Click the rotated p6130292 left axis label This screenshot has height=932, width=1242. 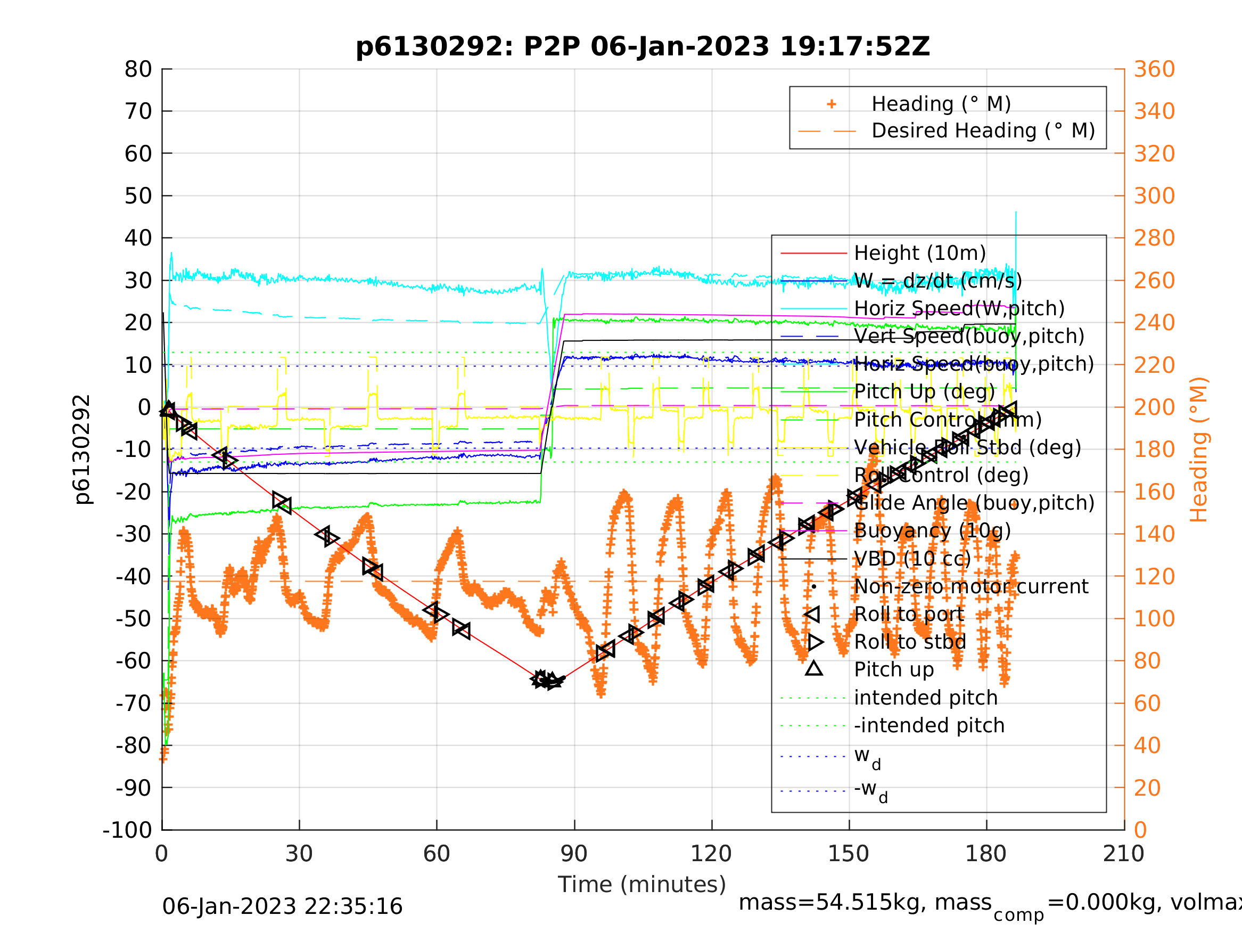click(82, 449)
